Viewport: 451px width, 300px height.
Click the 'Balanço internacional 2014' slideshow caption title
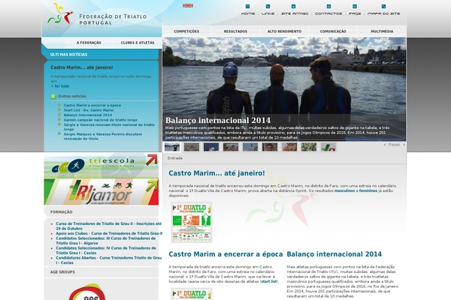[x=218, y=120]
